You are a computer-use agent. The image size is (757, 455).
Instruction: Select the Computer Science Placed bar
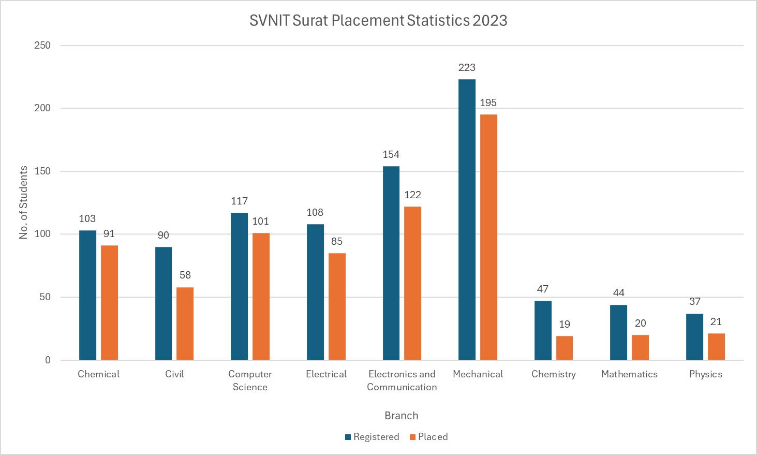pyautogui.click(x=261, y=297)
